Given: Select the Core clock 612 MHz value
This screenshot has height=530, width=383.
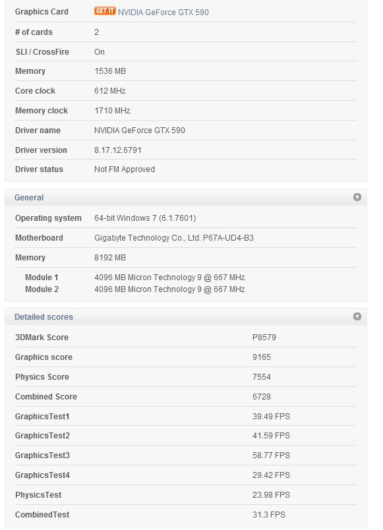Looking at the screenshot, I should (110, 91).
